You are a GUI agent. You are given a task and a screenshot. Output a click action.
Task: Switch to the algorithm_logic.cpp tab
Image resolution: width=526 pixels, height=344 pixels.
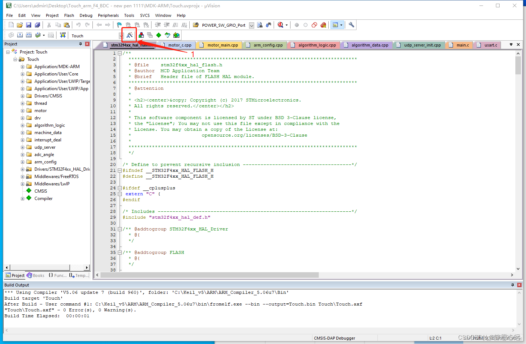point(314,45)
